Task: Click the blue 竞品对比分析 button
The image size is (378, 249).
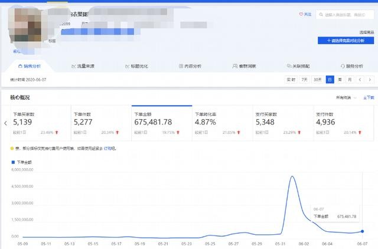Action: [346, 41]
